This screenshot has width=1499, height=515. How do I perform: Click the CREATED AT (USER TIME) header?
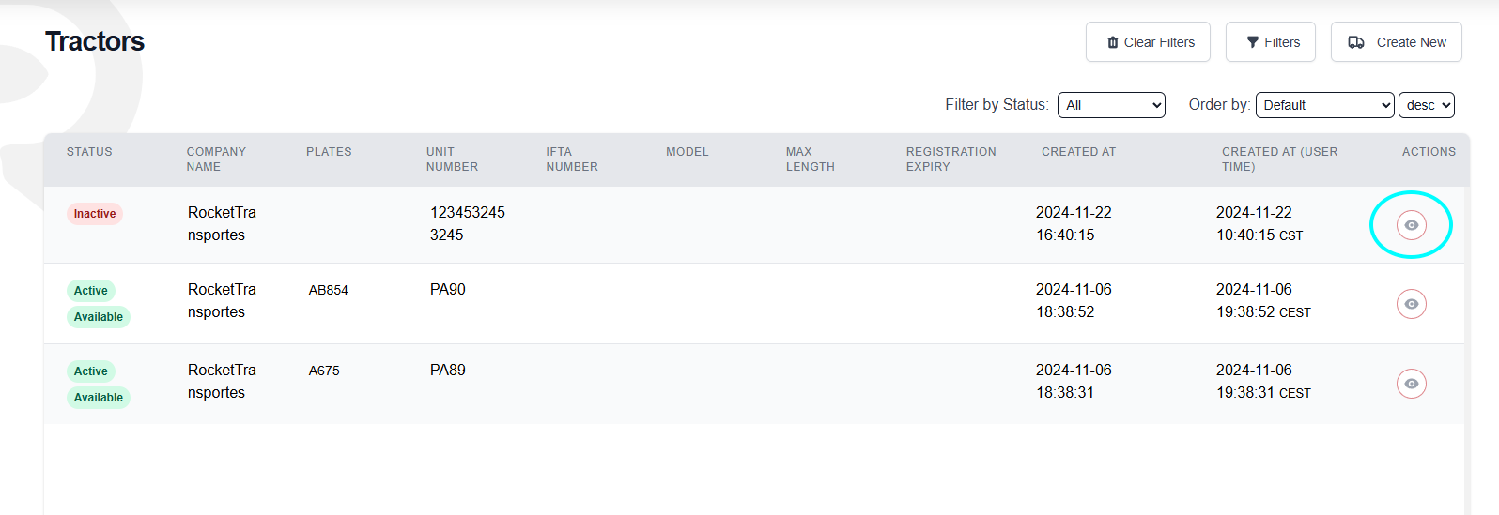click(1280, 159)
